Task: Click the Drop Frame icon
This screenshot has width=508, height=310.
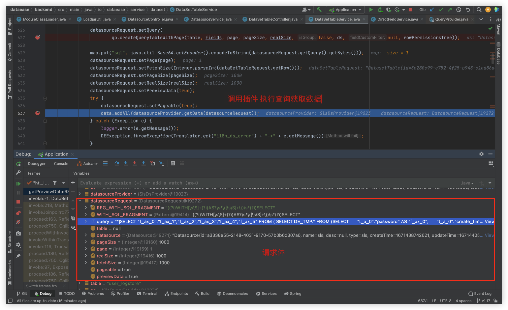Action: pyautogui.click(x=152, y=163)
